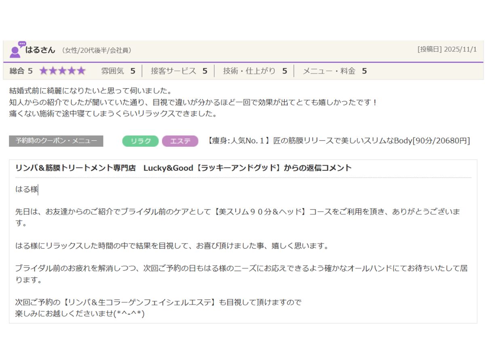Select the purple エステ tag
Screen dimensions: 485x364
click(x=180, y=141)
